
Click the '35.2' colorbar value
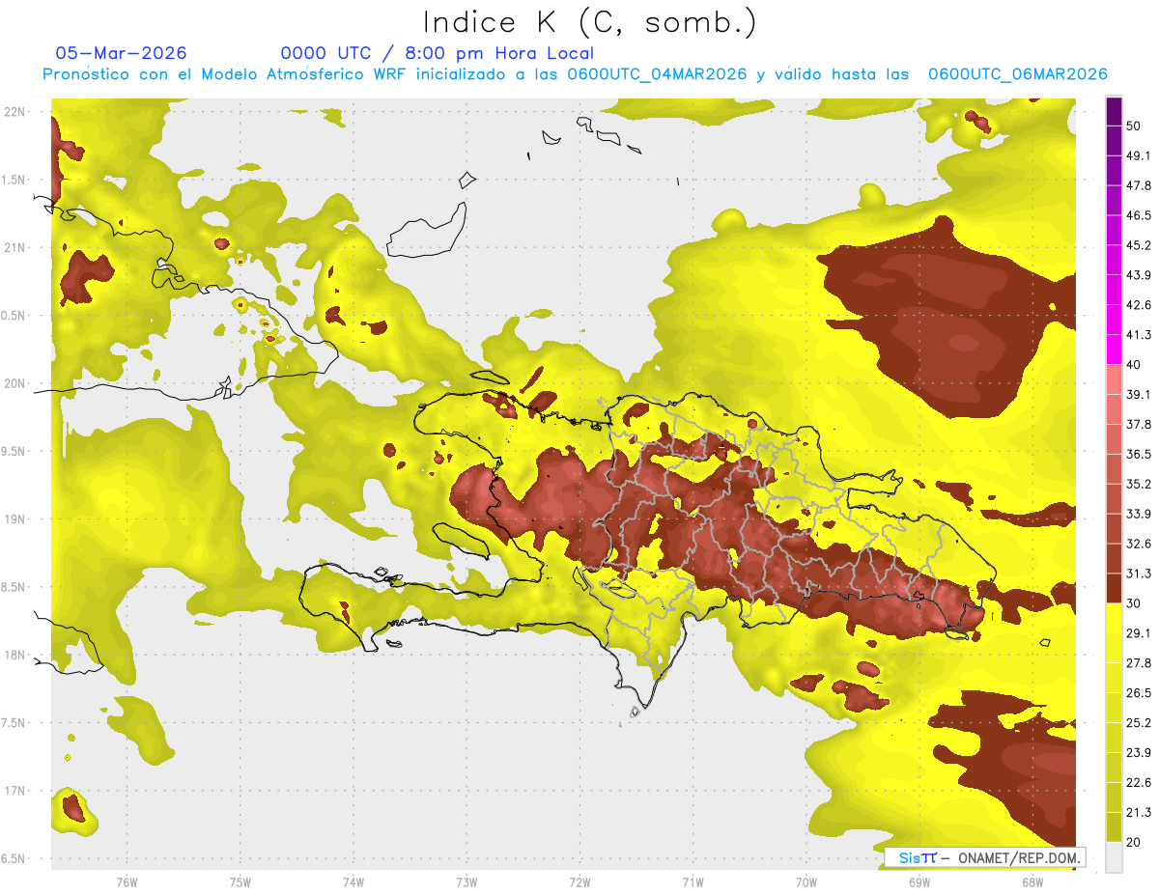coord(1139,484)
